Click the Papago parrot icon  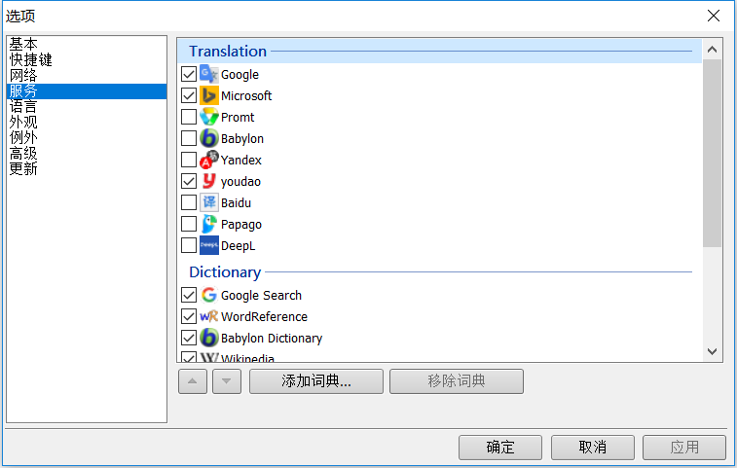tap(208, 224)
